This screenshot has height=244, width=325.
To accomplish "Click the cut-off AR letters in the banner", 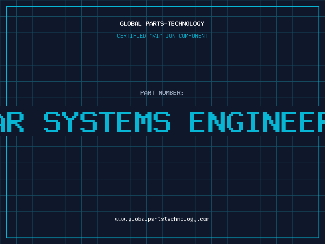I will (x=12, y=122).
